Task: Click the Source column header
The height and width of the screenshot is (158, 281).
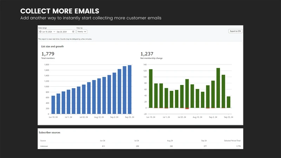Action: coord(43,141)
